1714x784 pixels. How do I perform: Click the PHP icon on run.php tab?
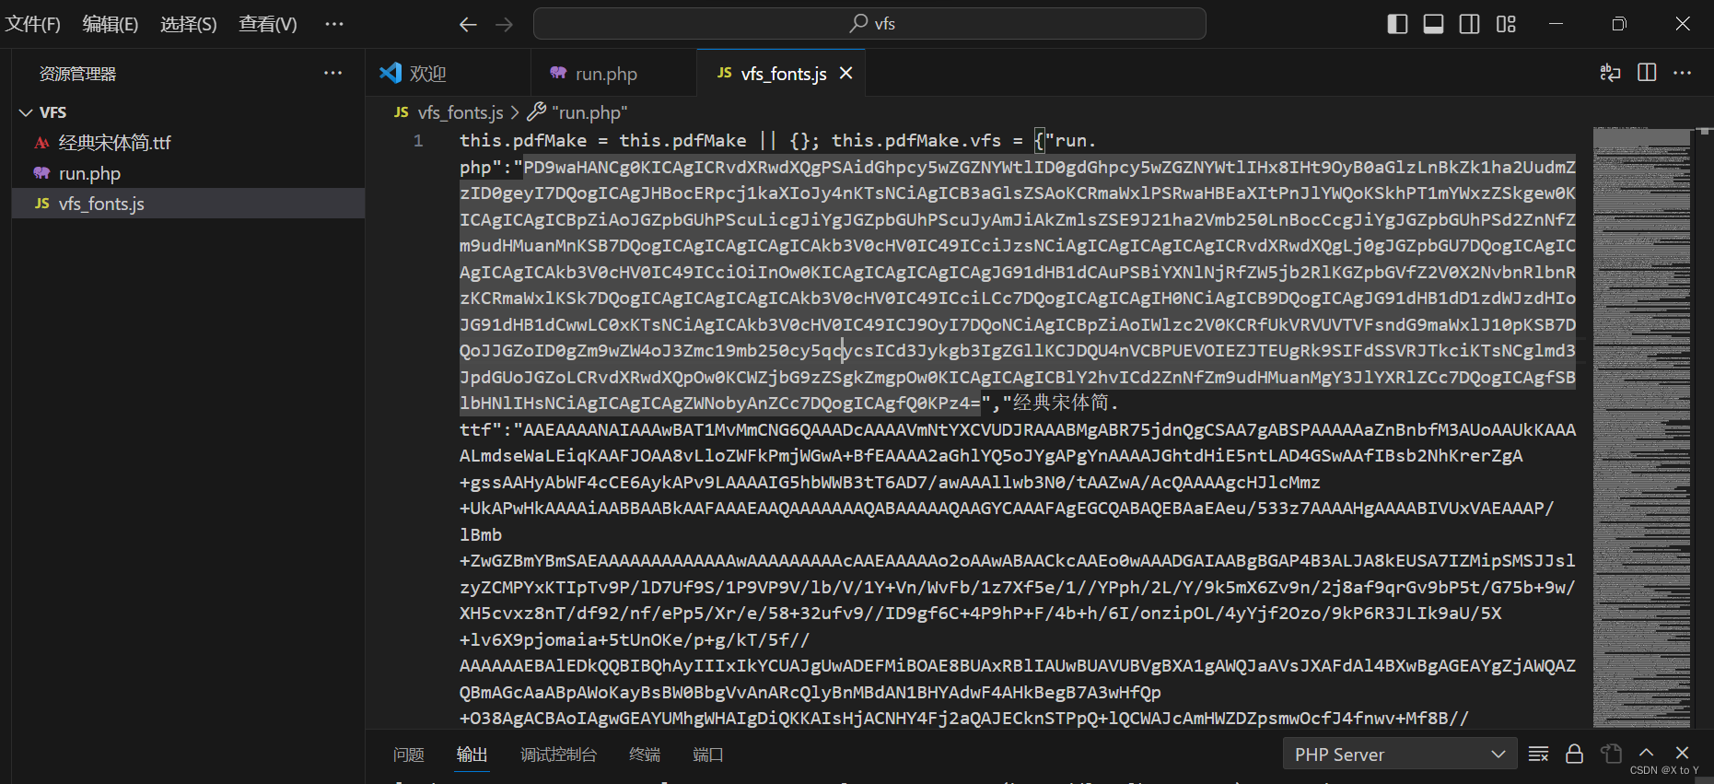(558, 73)
